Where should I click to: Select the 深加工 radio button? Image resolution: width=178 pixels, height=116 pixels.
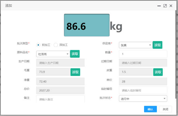point(56,45)
